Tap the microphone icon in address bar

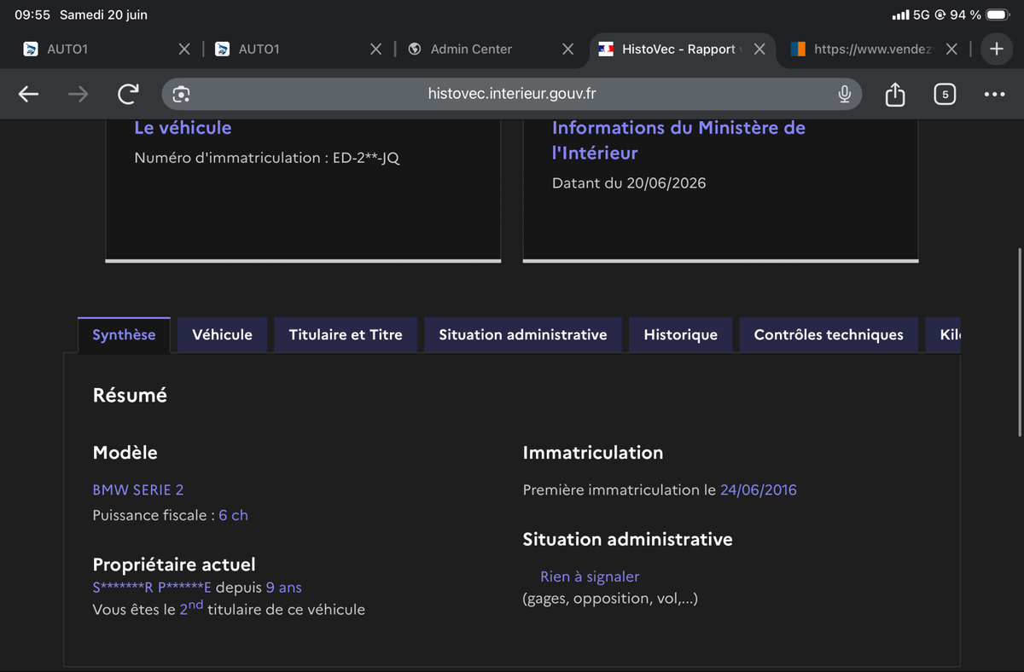pos(844,94)
